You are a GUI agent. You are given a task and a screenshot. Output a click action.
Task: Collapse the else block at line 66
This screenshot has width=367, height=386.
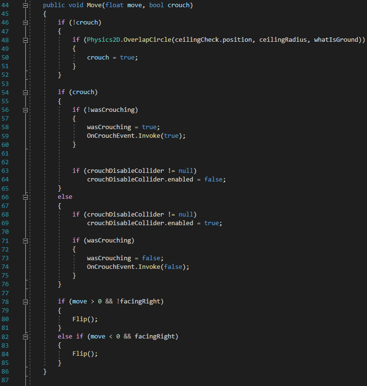click(x=25, y=197)
